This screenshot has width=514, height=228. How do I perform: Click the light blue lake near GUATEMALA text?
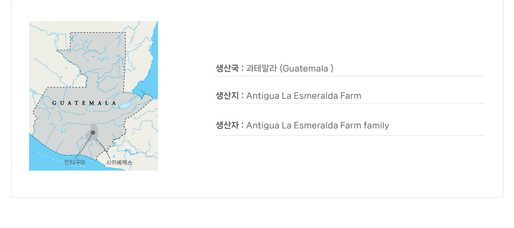(125, 106)
